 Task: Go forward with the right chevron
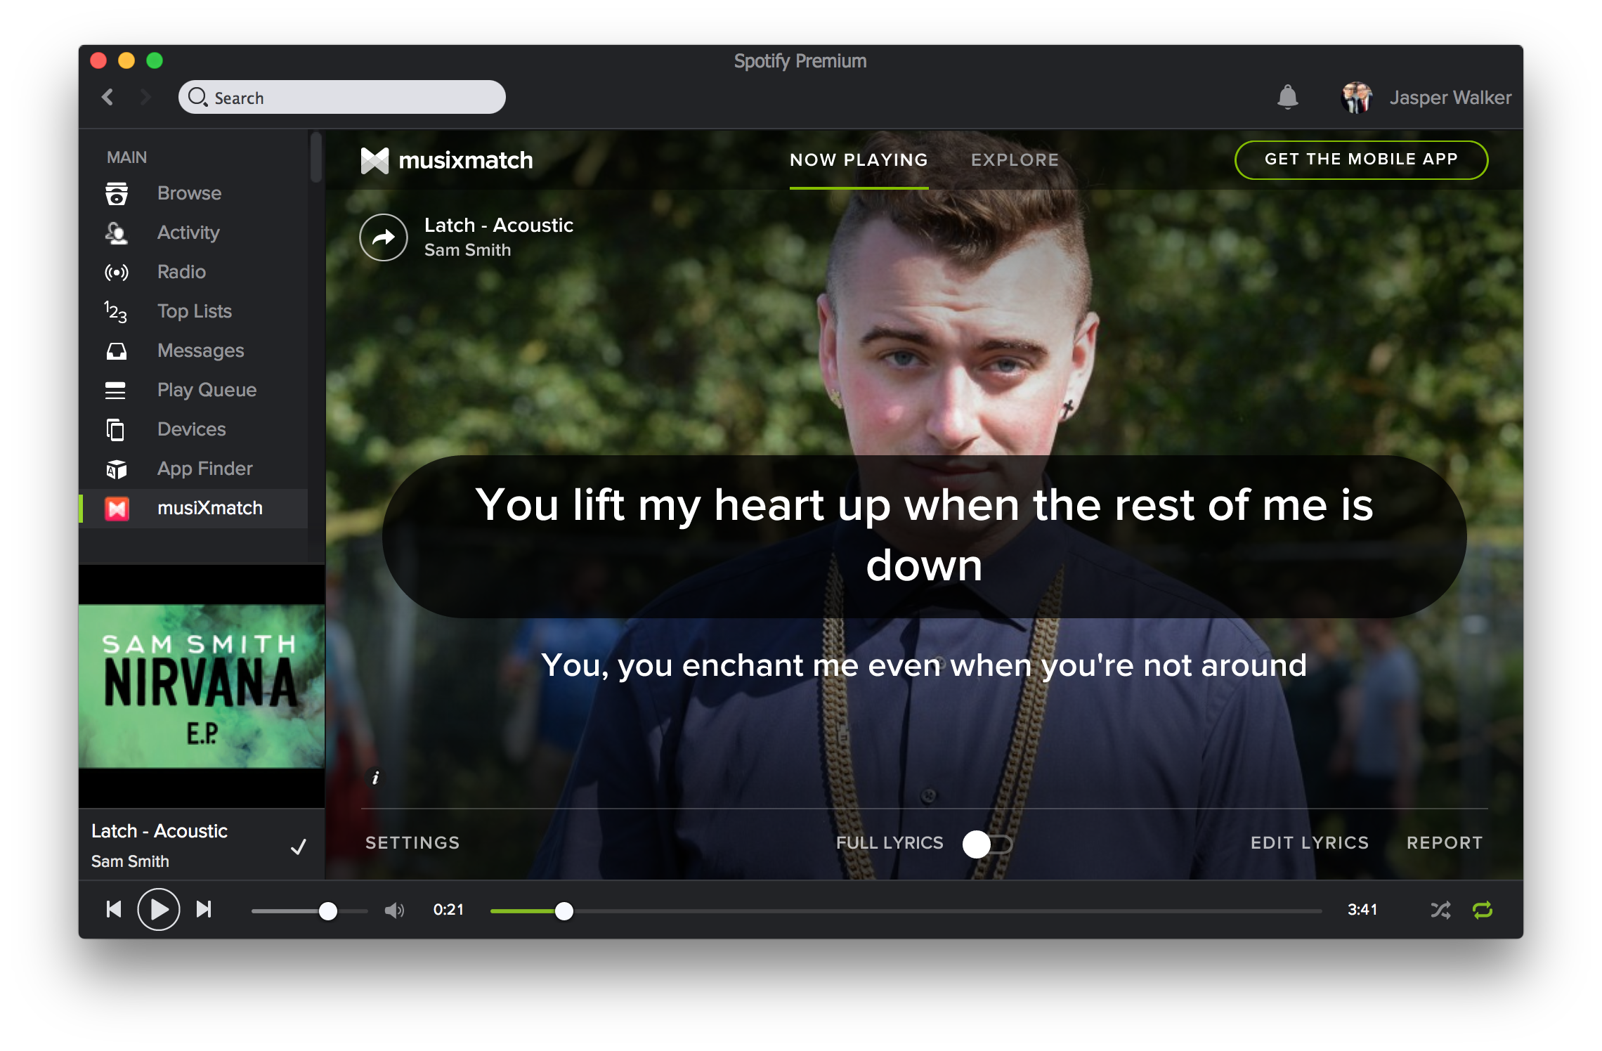[x=145, y=97]
